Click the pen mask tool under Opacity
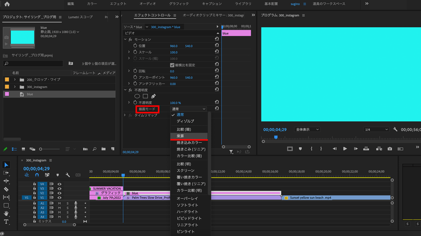This screenshot has height=236, width=421. tap(153, 96)
